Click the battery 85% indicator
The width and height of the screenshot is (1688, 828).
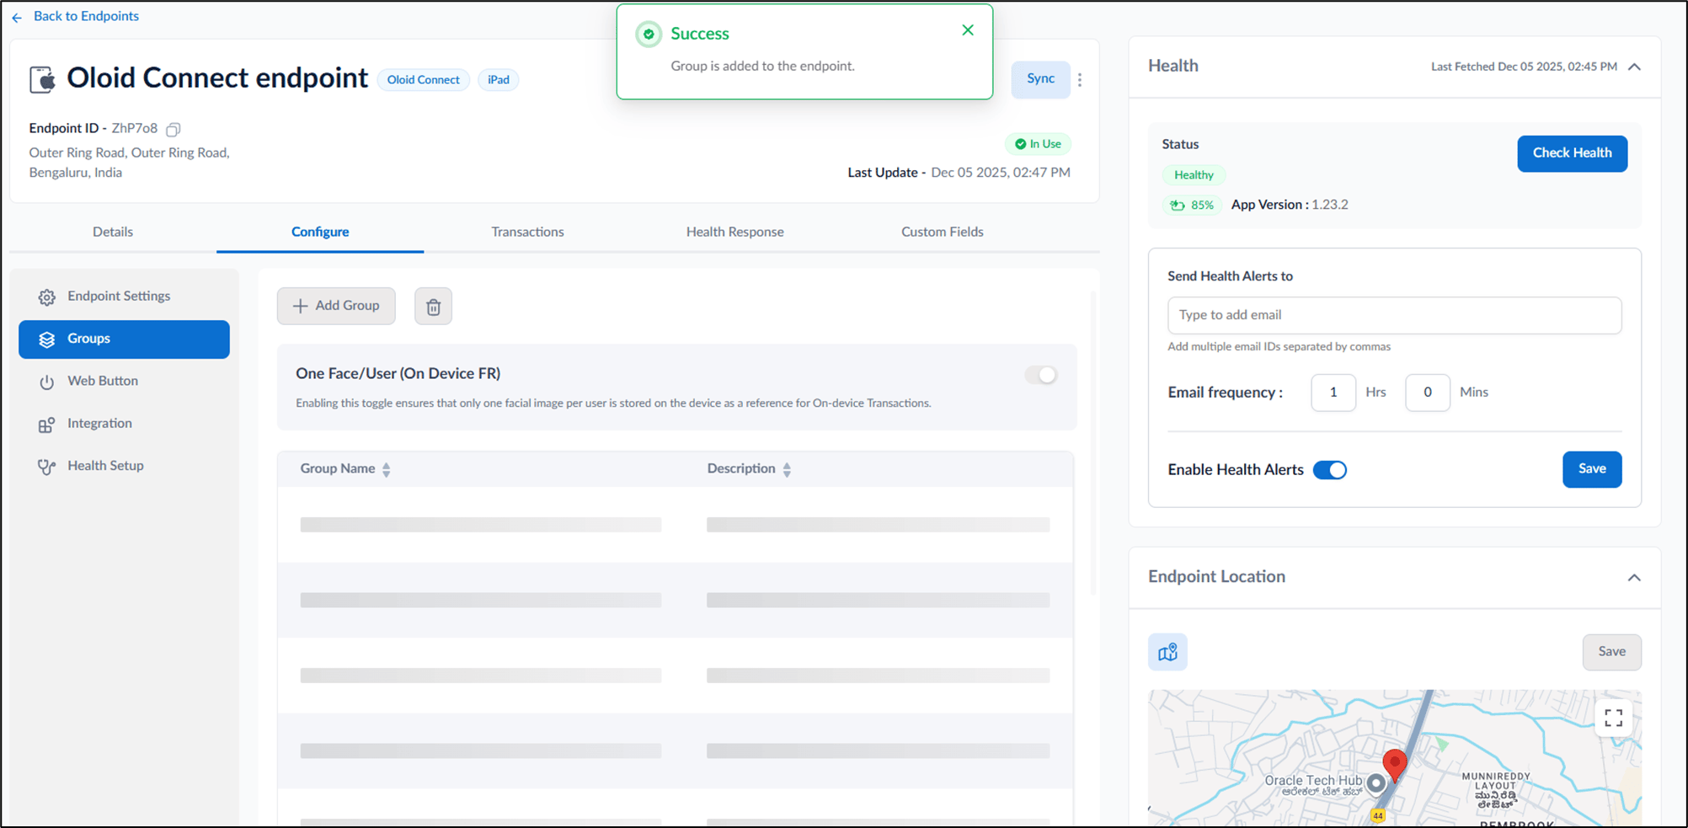[1192, 206]
